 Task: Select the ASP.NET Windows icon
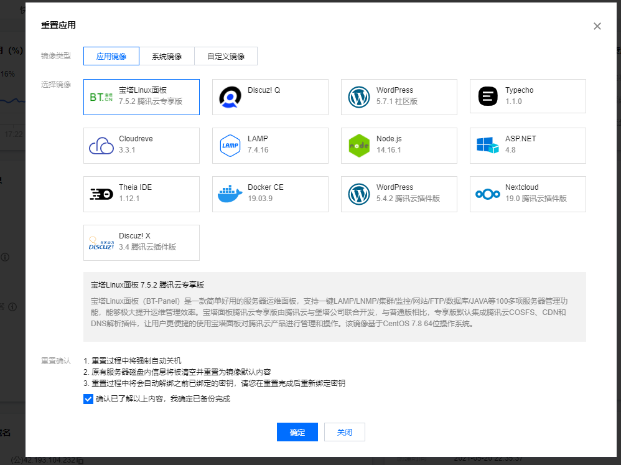[x=488, y=146]
